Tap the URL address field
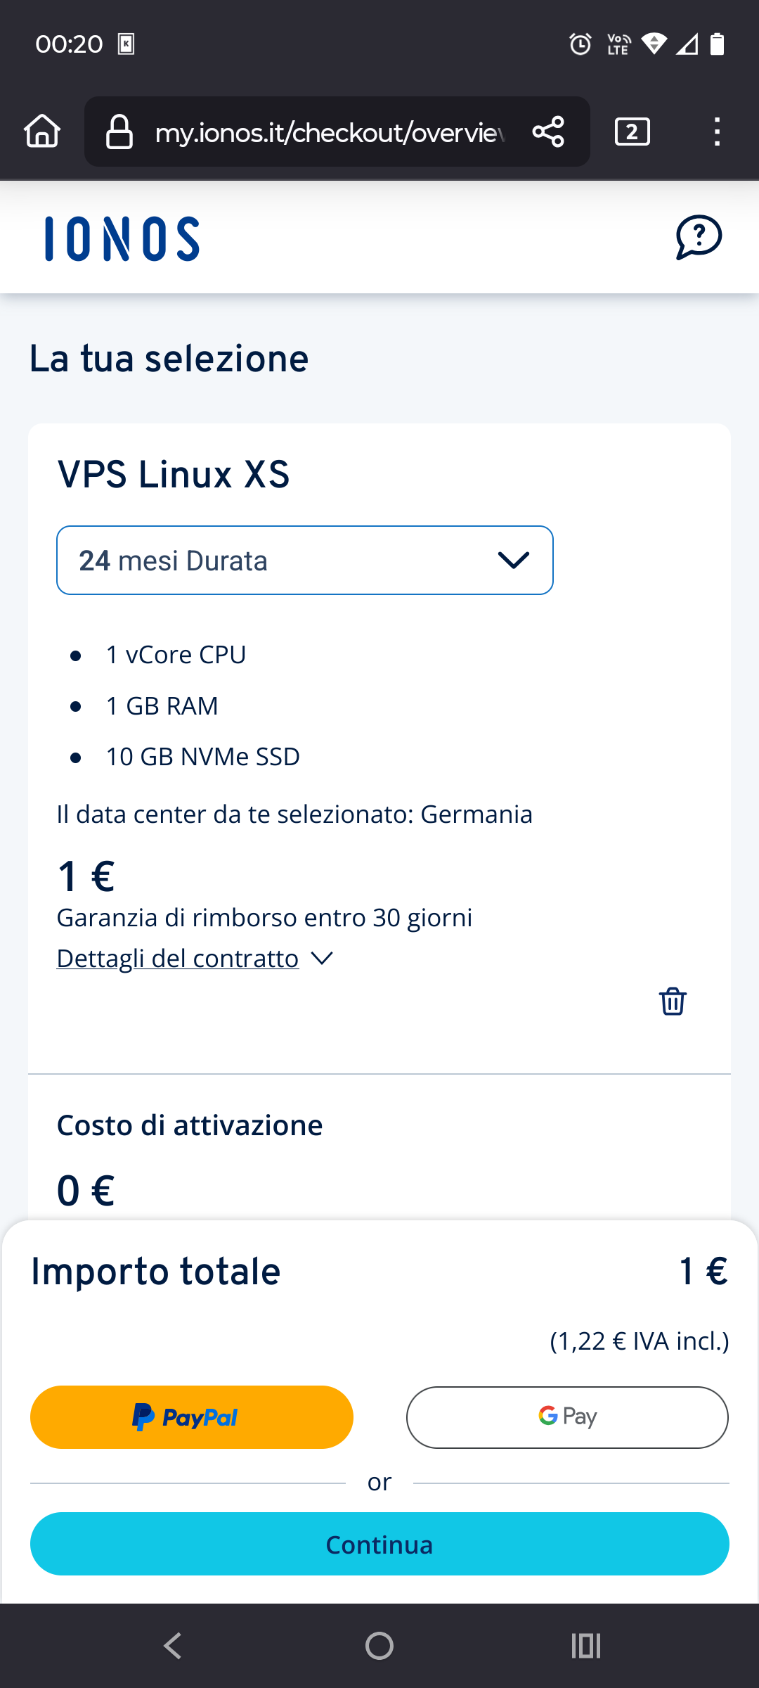Viewport: 759px width, 1688px height. click(329, 132)
